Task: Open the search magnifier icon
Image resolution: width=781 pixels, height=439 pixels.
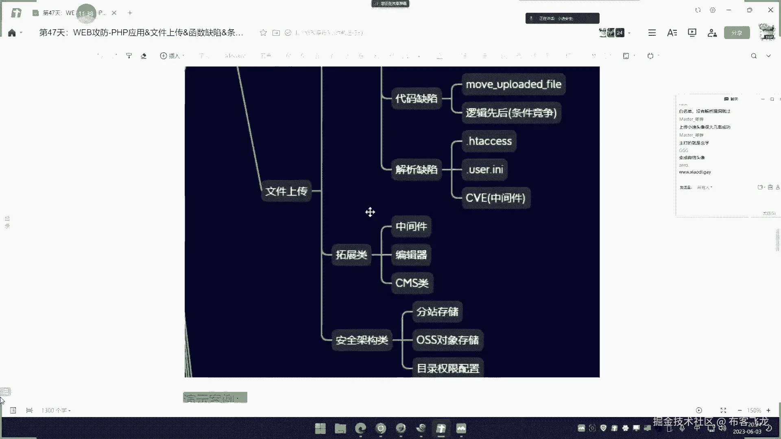Action: tap(754, 56)
